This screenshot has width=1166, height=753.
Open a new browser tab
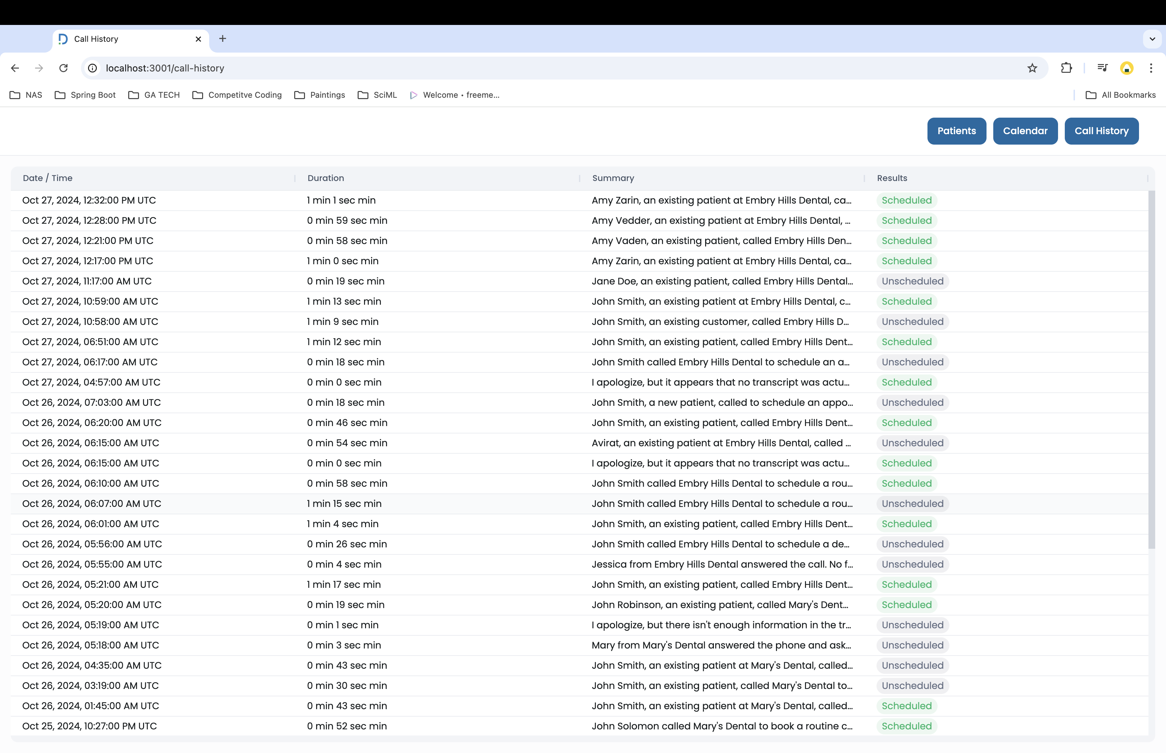[x=223, y=39]
